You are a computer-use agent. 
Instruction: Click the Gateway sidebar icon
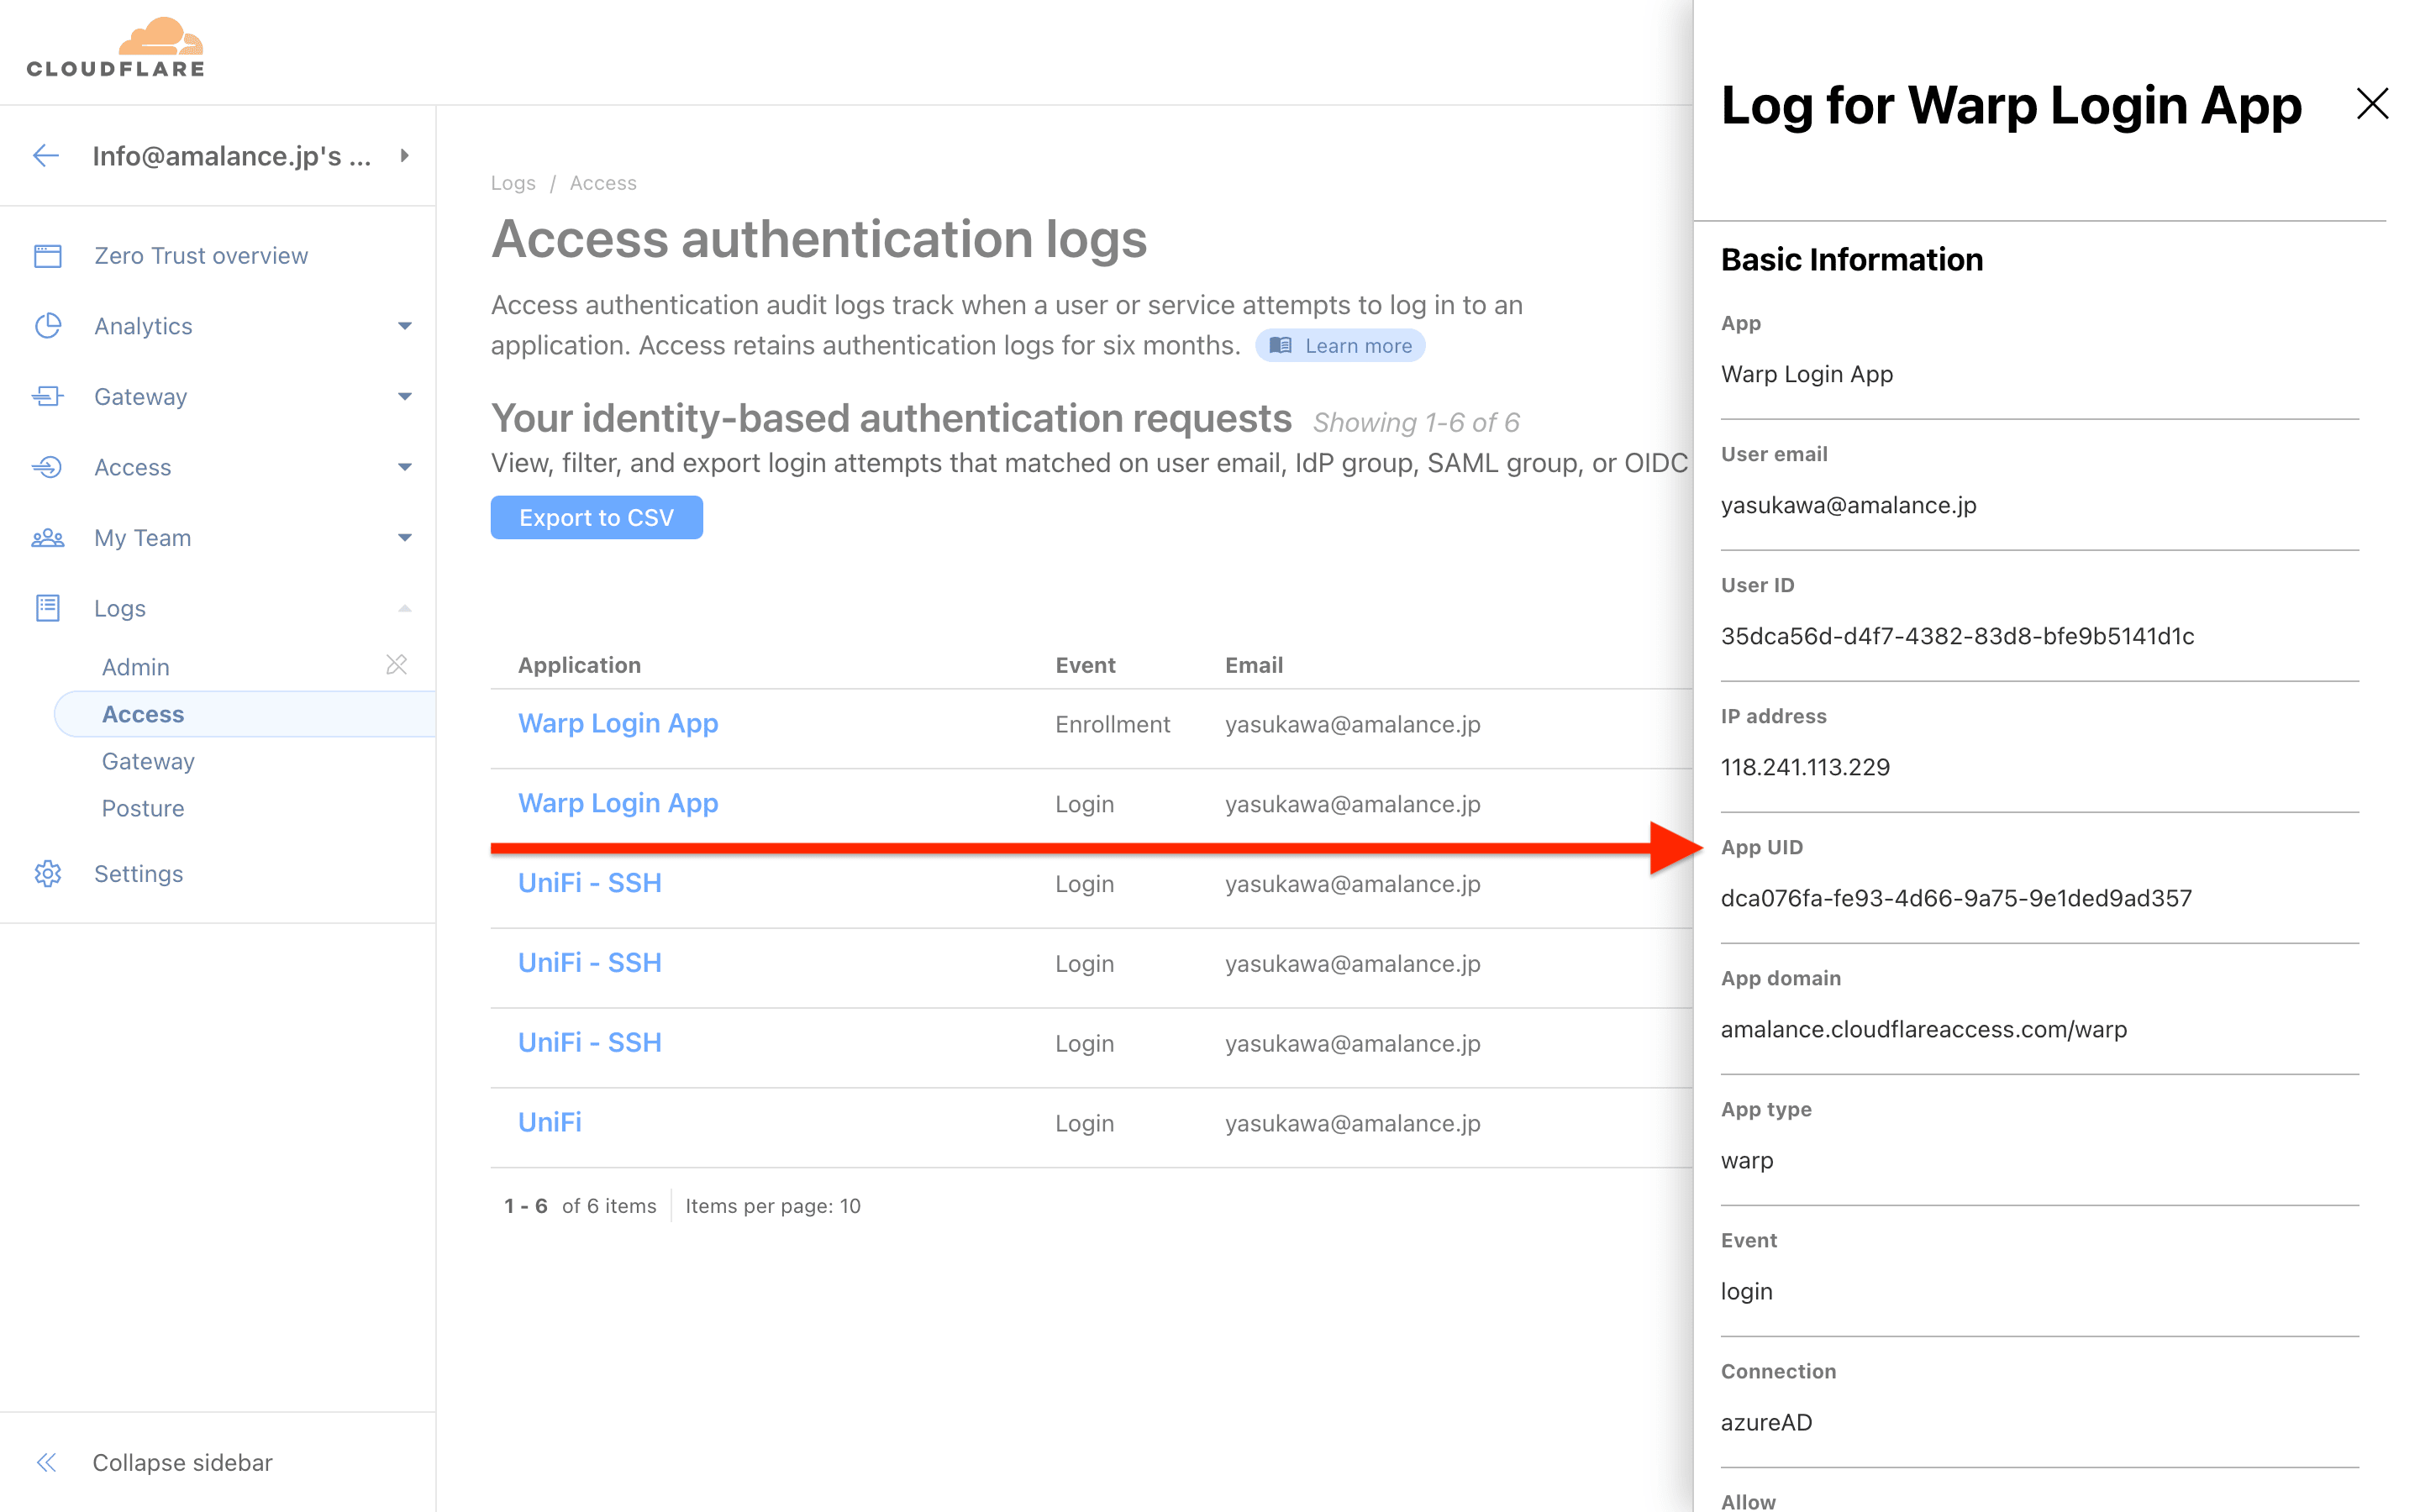tap(48, 397)
